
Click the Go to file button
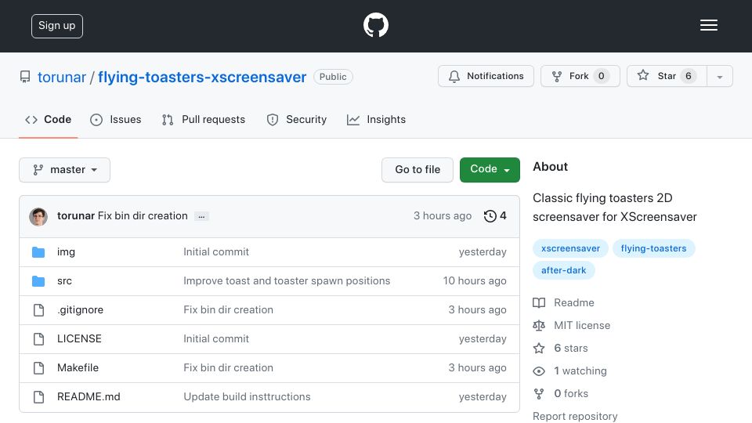point(418,170)
